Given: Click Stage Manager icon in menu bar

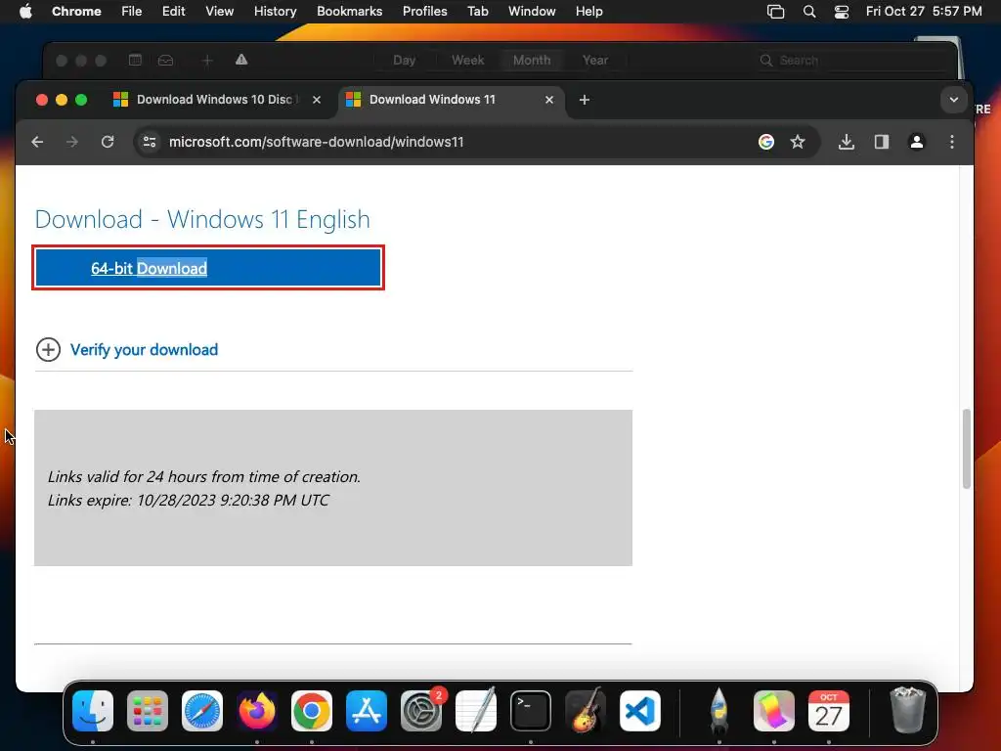Looking at the screenshot, I should click(775, 12).
